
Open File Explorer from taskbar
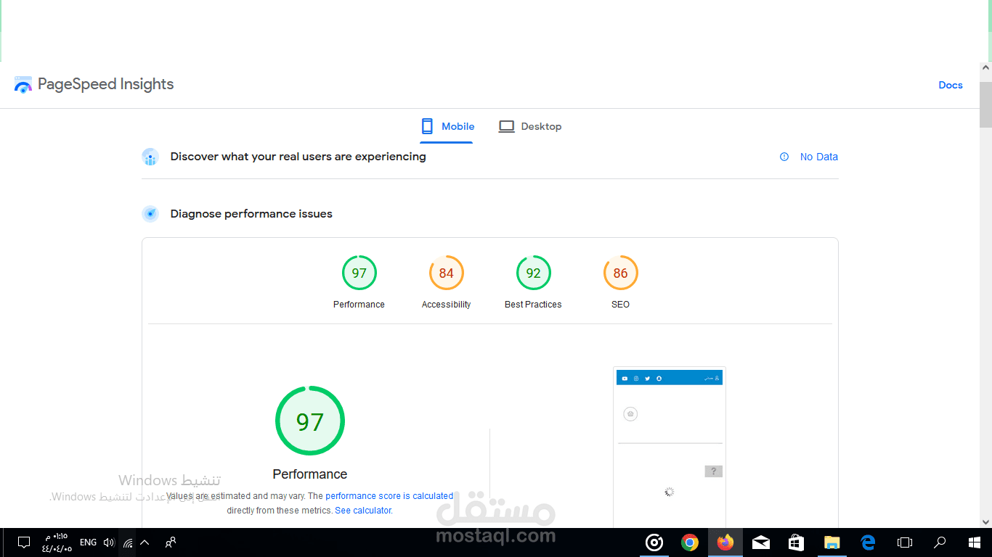tap(832, 542)
